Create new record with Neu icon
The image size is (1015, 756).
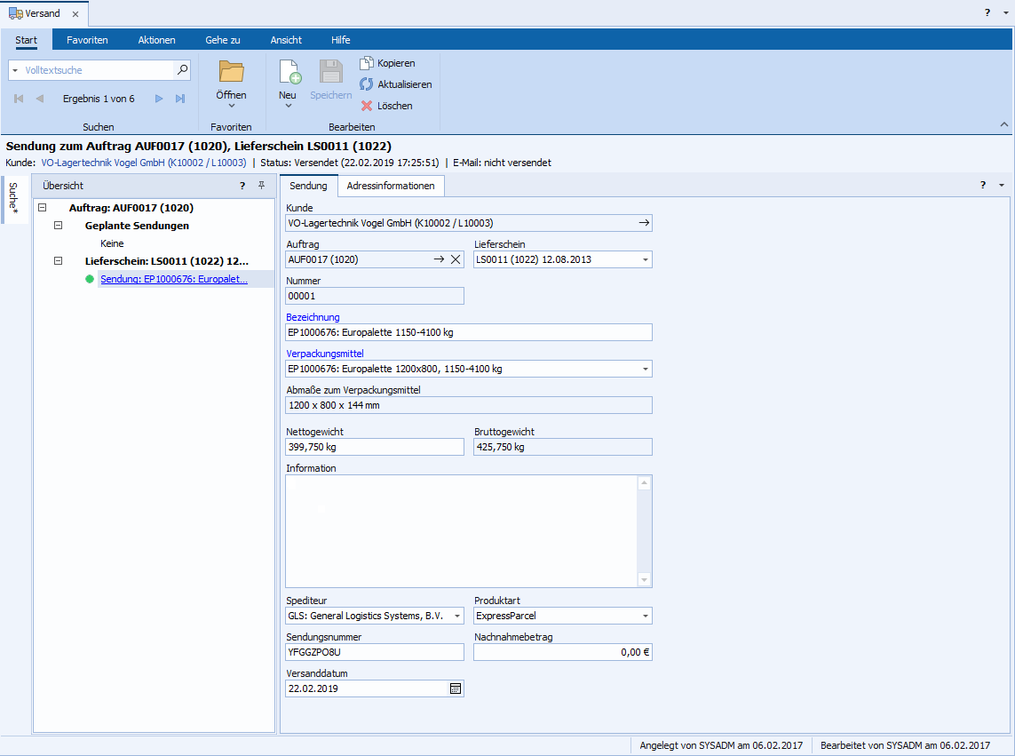click(289, 73)
